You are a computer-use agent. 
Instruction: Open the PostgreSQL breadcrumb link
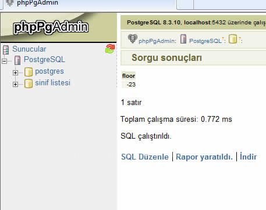click(205, 41)
